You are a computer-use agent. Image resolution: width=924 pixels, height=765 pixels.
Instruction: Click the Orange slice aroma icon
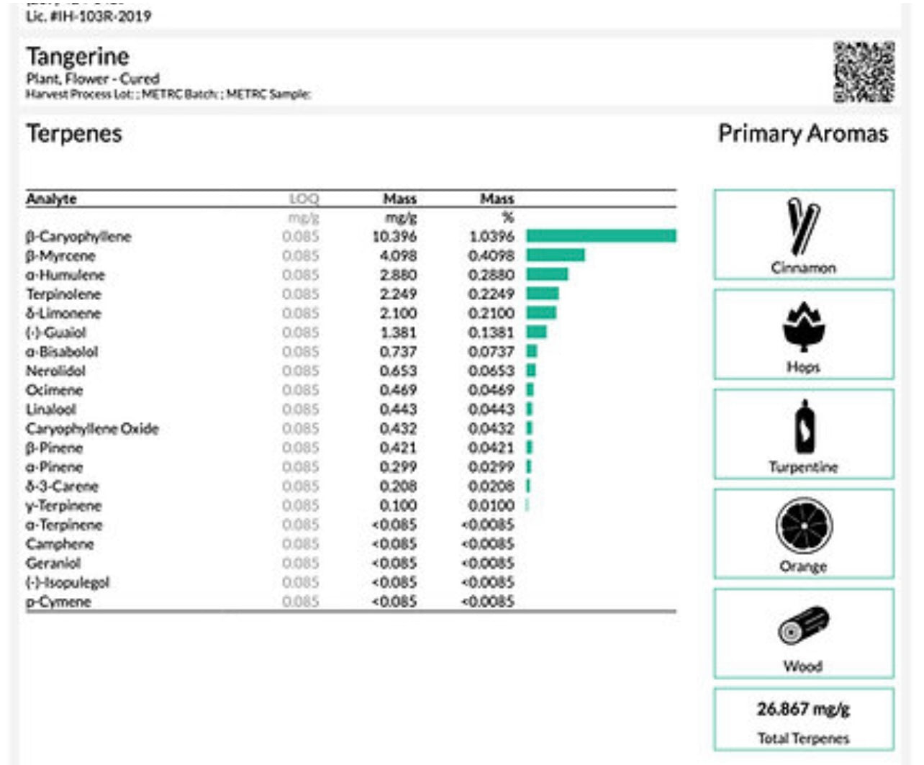point(803,525)
